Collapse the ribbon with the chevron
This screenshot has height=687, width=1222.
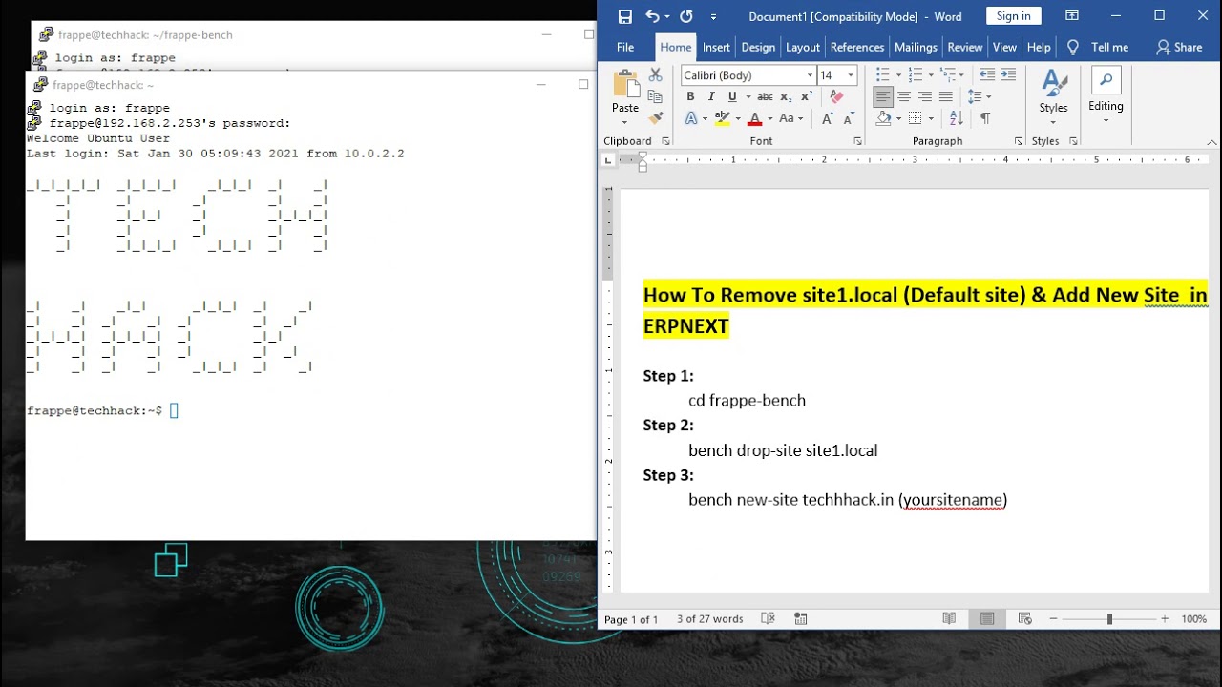(1212, 142)
